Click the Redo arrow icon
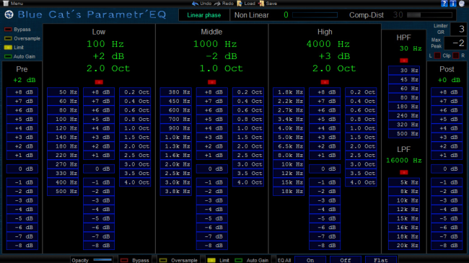The width and height of the screenshot is (469, 263). [217, 4]
